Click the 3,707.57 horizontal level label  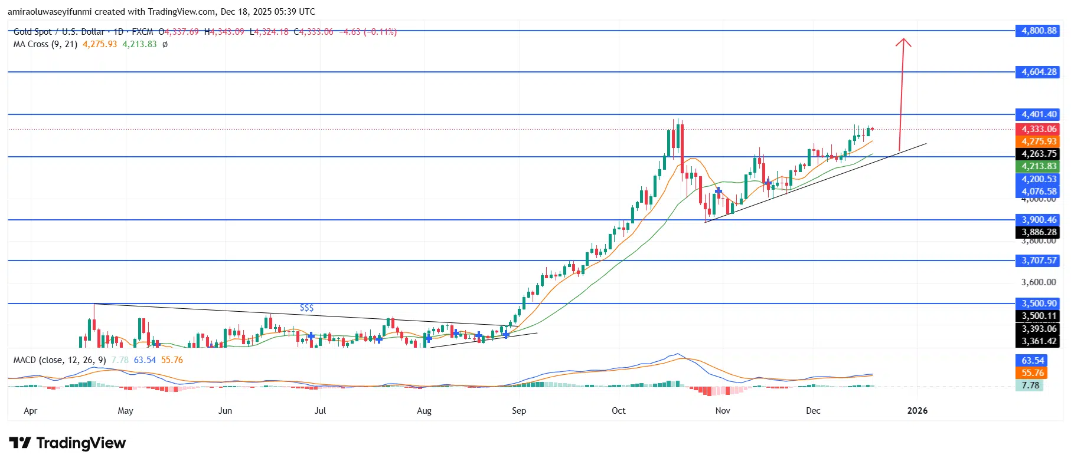tap(1039, 260)
